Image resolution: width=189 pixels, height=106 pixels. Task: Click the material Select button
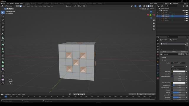pyautogui.click(x=174, y=52)
